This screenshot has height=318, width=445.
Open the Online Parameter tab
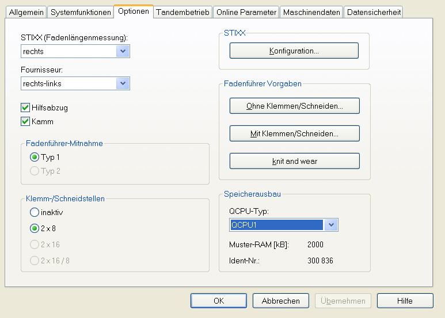tap(246, 12)
